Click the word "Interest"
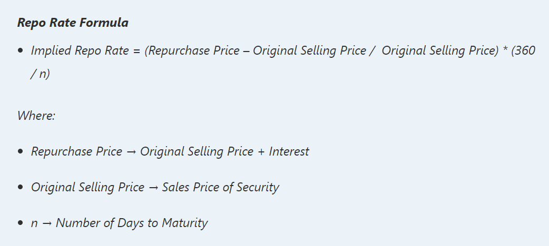549x246 pixels. pos(289,152)
